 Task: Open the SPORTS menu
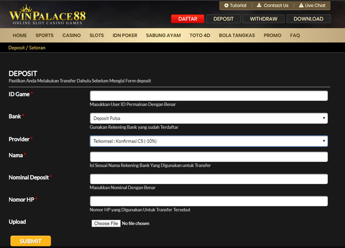44,36
